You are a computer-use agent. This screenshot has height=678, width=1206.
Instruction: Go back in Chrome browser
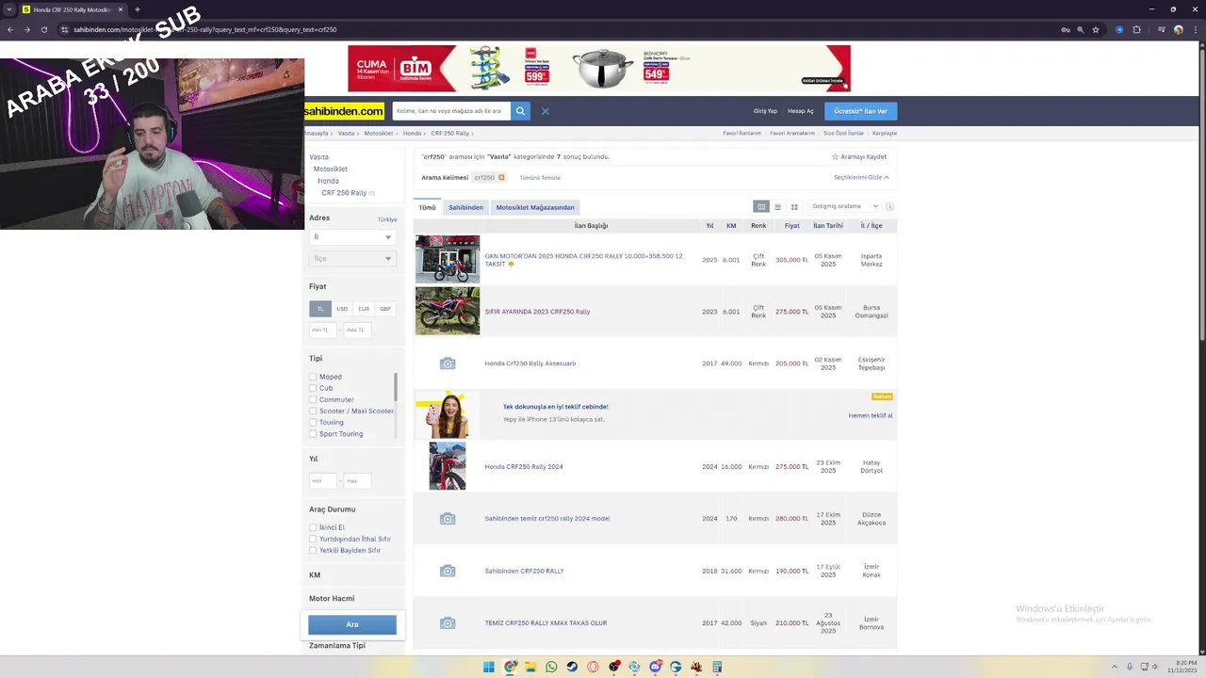pyautogui.click(x=9, y=29)
